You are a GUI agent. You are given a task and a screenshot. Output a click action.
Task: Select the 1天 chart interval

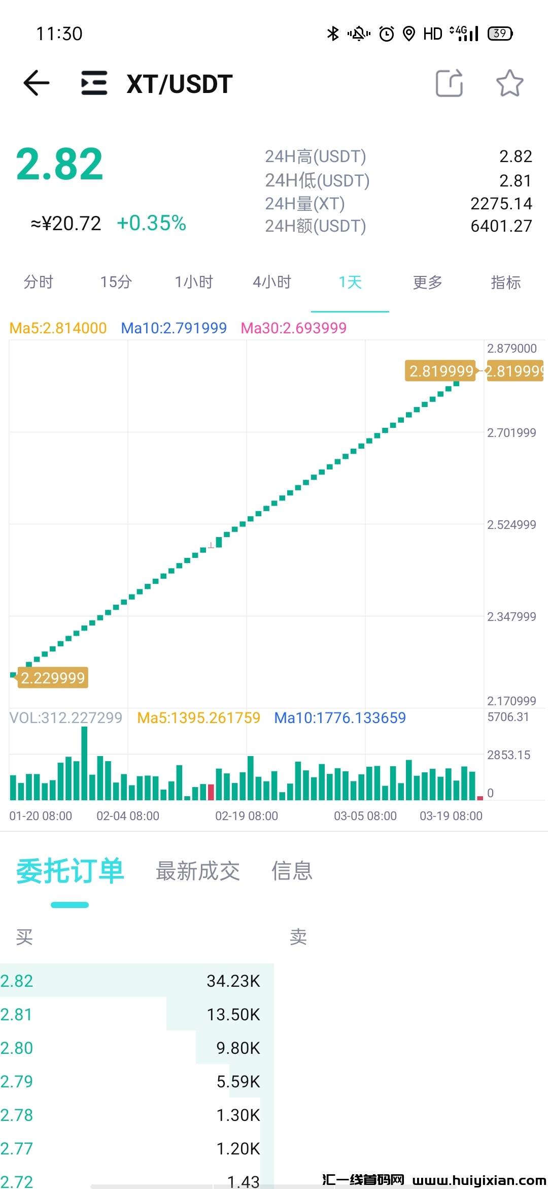coord(350,282)
